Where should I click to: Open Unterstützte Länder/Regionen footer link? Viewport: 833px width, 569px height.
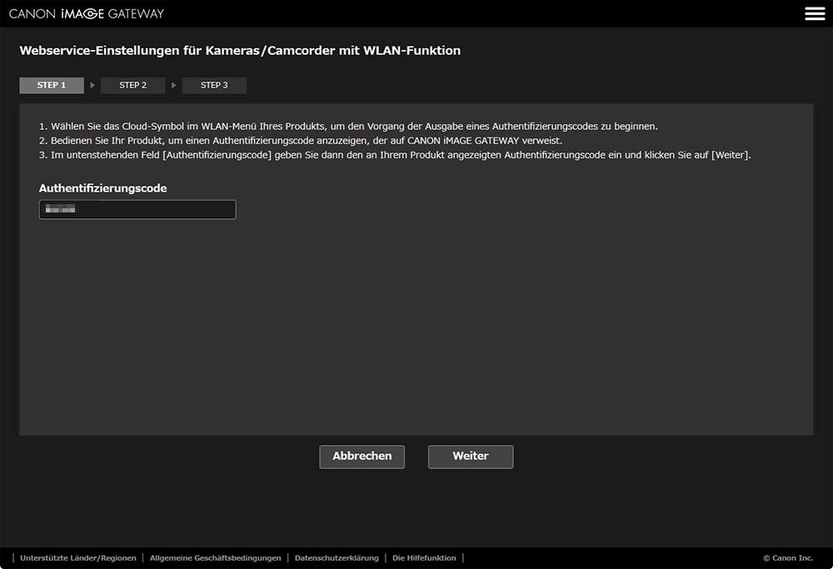click(x=78, y=558)
